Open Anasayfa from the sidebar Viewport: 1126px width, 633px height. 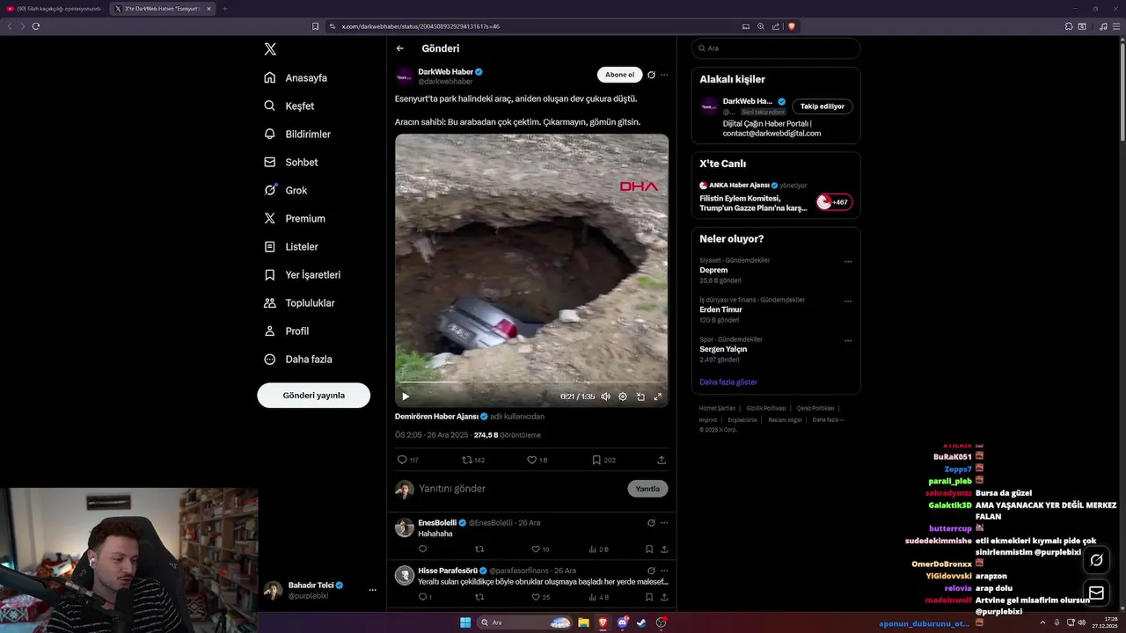point(296,77)
